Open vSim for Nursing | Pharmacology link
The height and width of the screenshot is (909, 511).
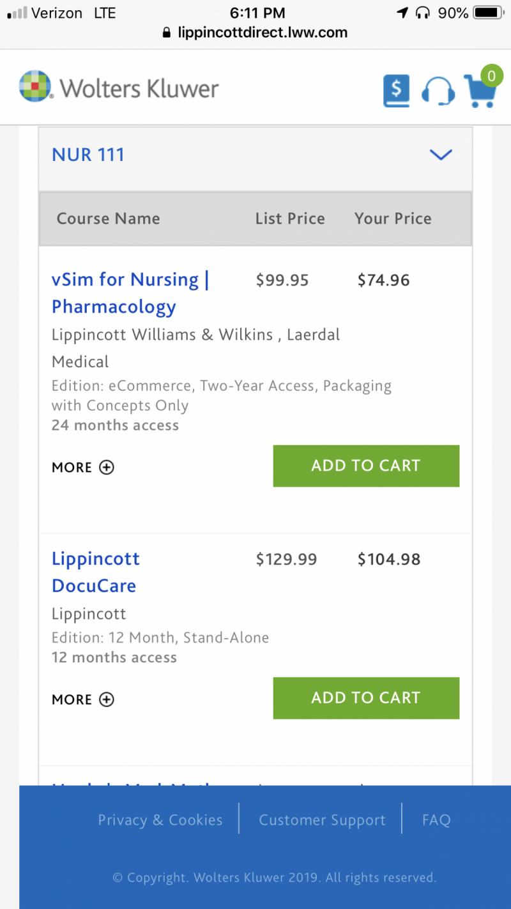[x=130, y=293]
